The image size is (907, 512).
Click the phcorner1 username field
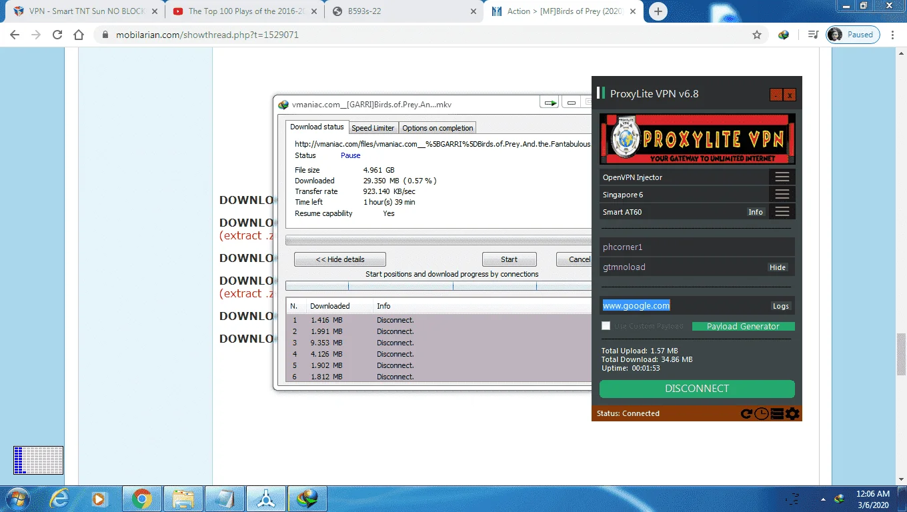point(697,247)
